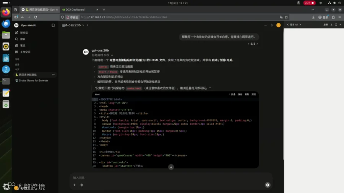Screen dimensions: 344x193
Task: Open the Firefox icon in the dock
Action: click(x=6, y=12)
